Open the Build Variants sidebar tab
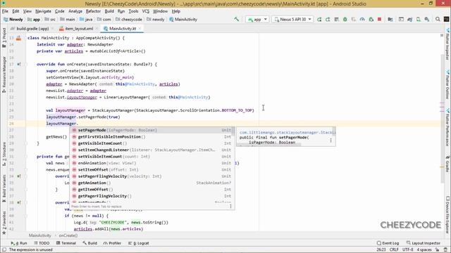451x253 pixels. click(4, 188)
